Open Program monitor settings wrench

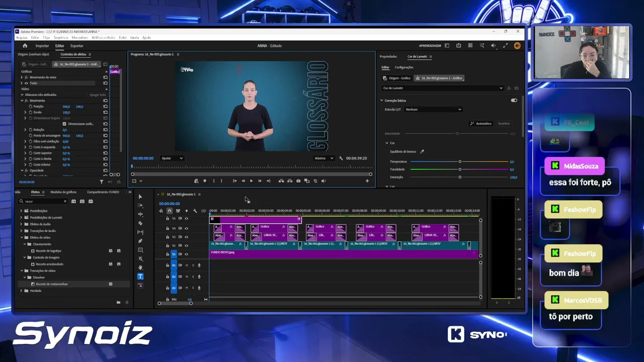[341, 158]
